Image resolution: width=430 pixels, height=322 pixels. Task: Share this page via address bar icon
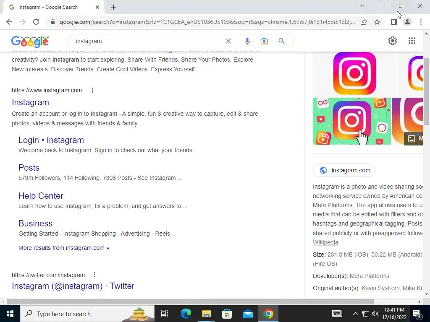tap(364, 22)
